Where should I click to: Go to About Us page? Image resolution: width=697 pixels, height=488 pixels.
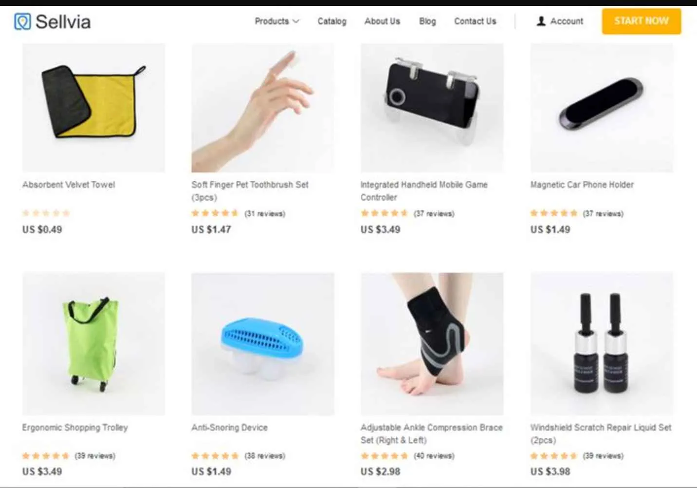[x=382, y=21]
